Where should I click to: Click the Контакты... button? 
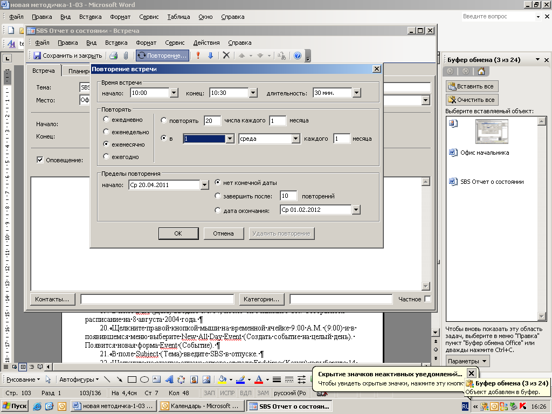(x=52, y=299)
